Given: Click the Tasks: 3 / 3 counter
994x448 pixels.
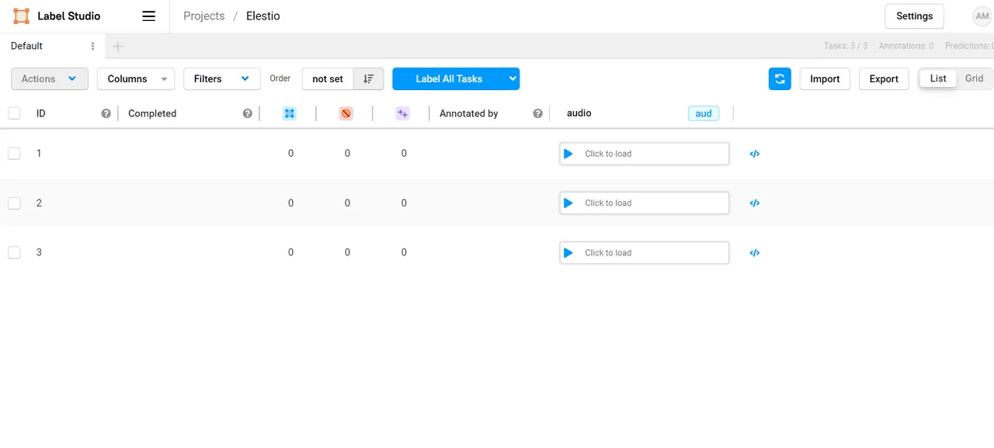Looking at the screenshot, I should (x=846, y=46).
